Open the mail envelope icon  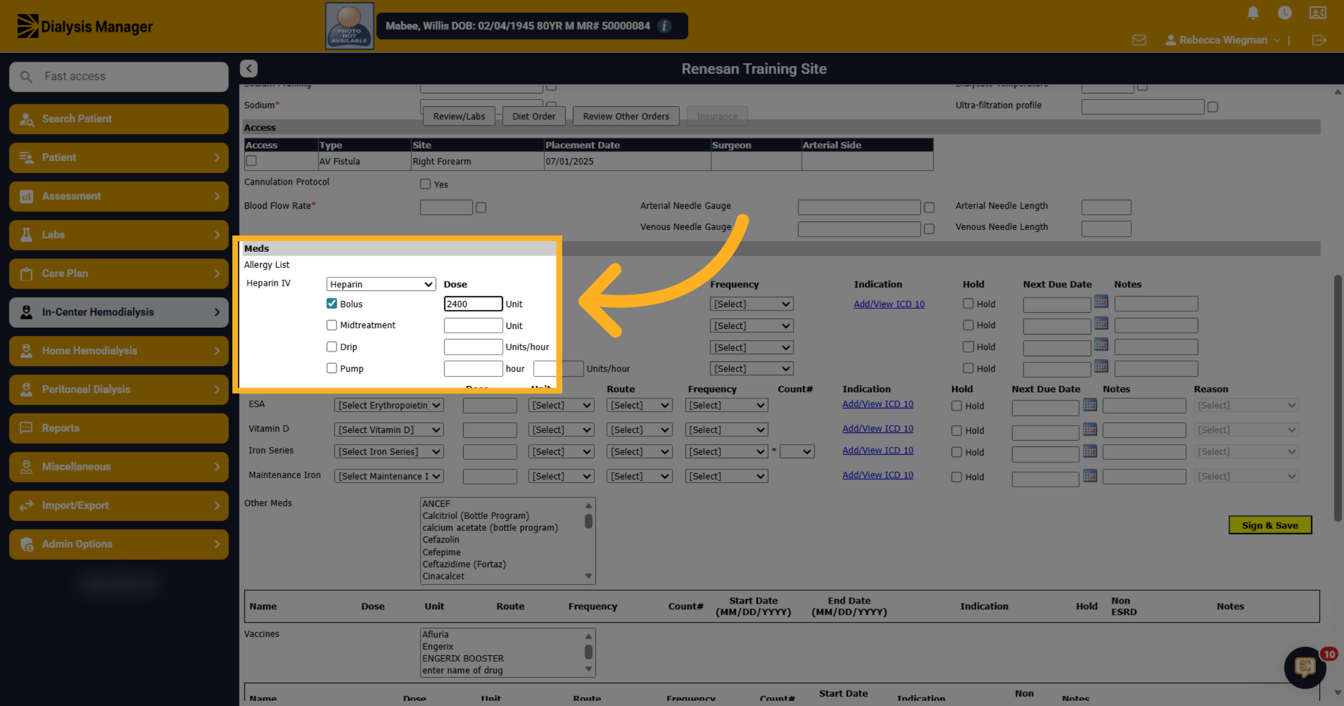coord(1139,40)
